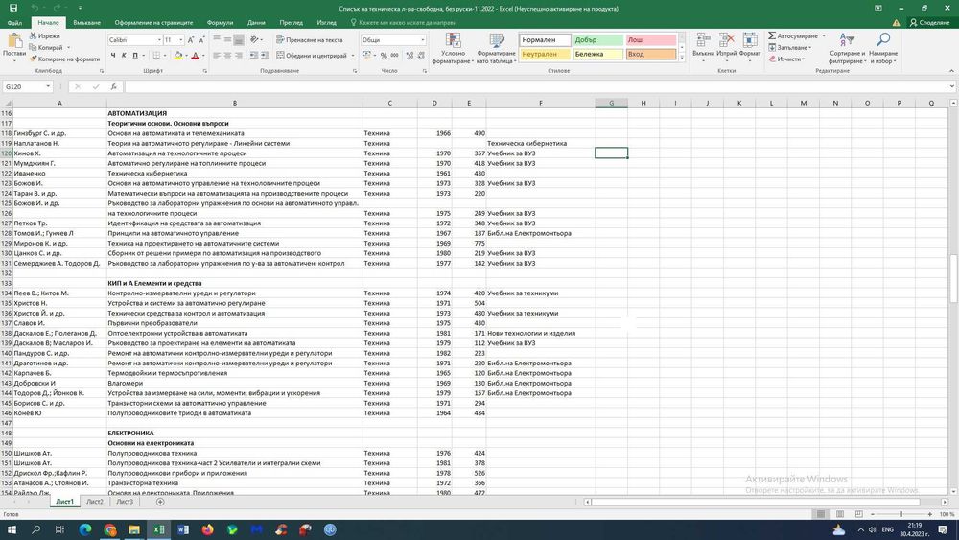Click the vertical scrollbar thumb

pyautogui.click(x=953, y=278)
